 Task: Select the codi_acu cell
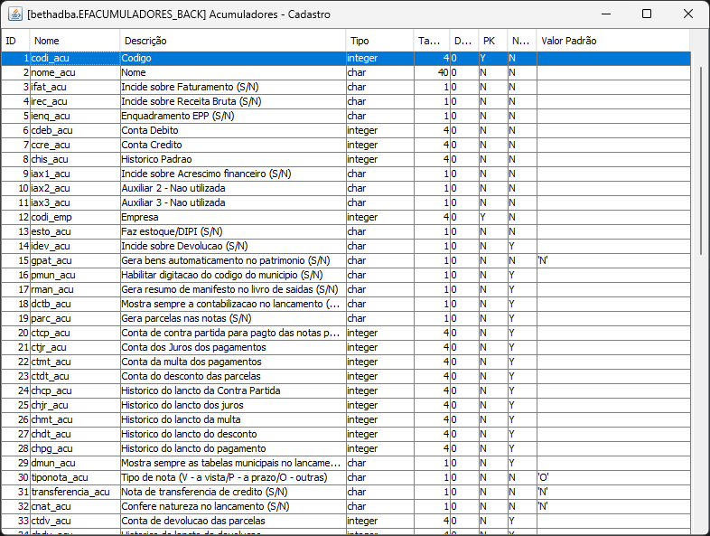(x=75, y=58)
